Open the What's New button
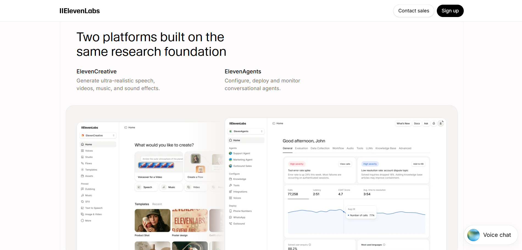This screenshot has width=522, height=250. pos(403,123)
